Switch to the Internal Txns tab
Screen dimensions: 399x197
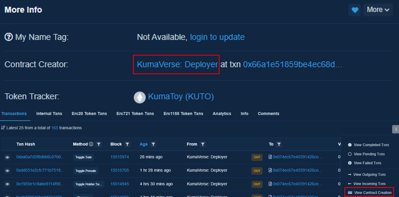pyautogui.click(x=49, y=114)
